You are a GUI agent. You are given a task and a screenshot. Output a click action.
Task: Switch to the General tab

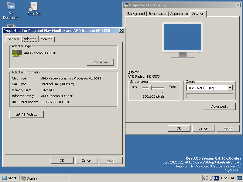[x=13, y=39]
